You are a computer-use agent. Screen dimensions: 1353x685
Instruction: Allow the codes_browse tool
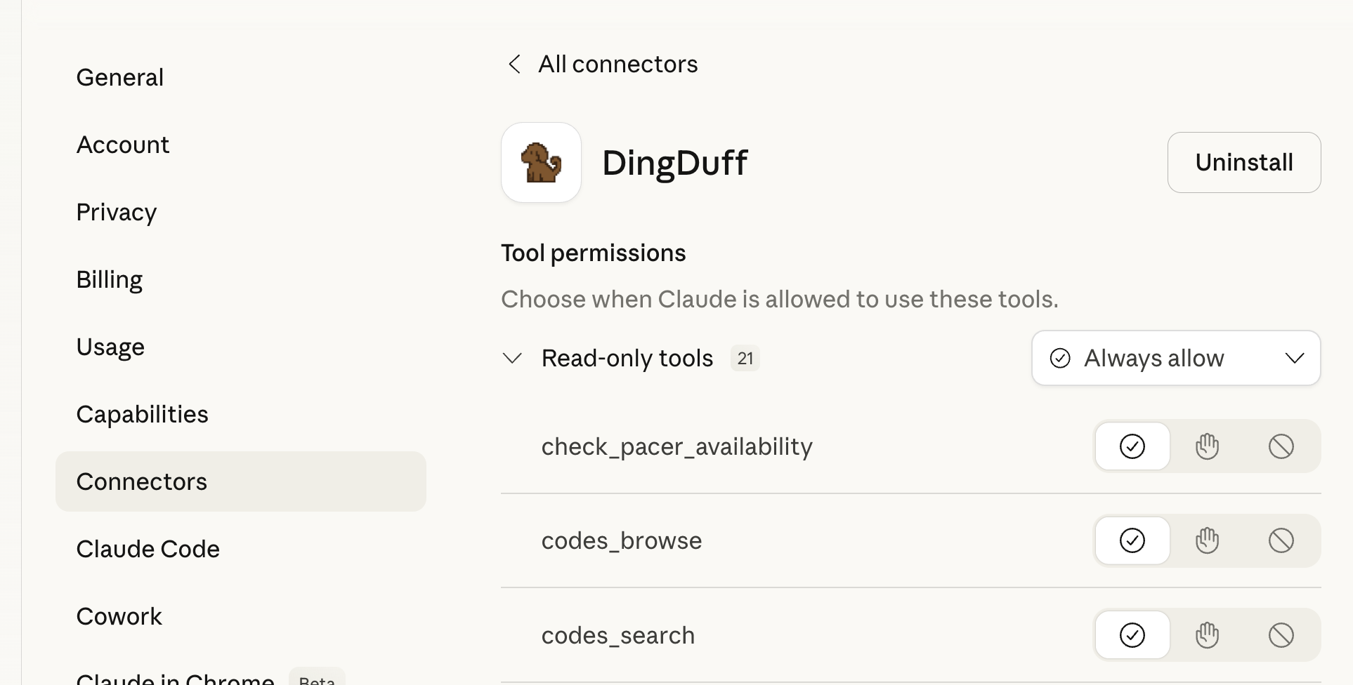coord(1132,540)
